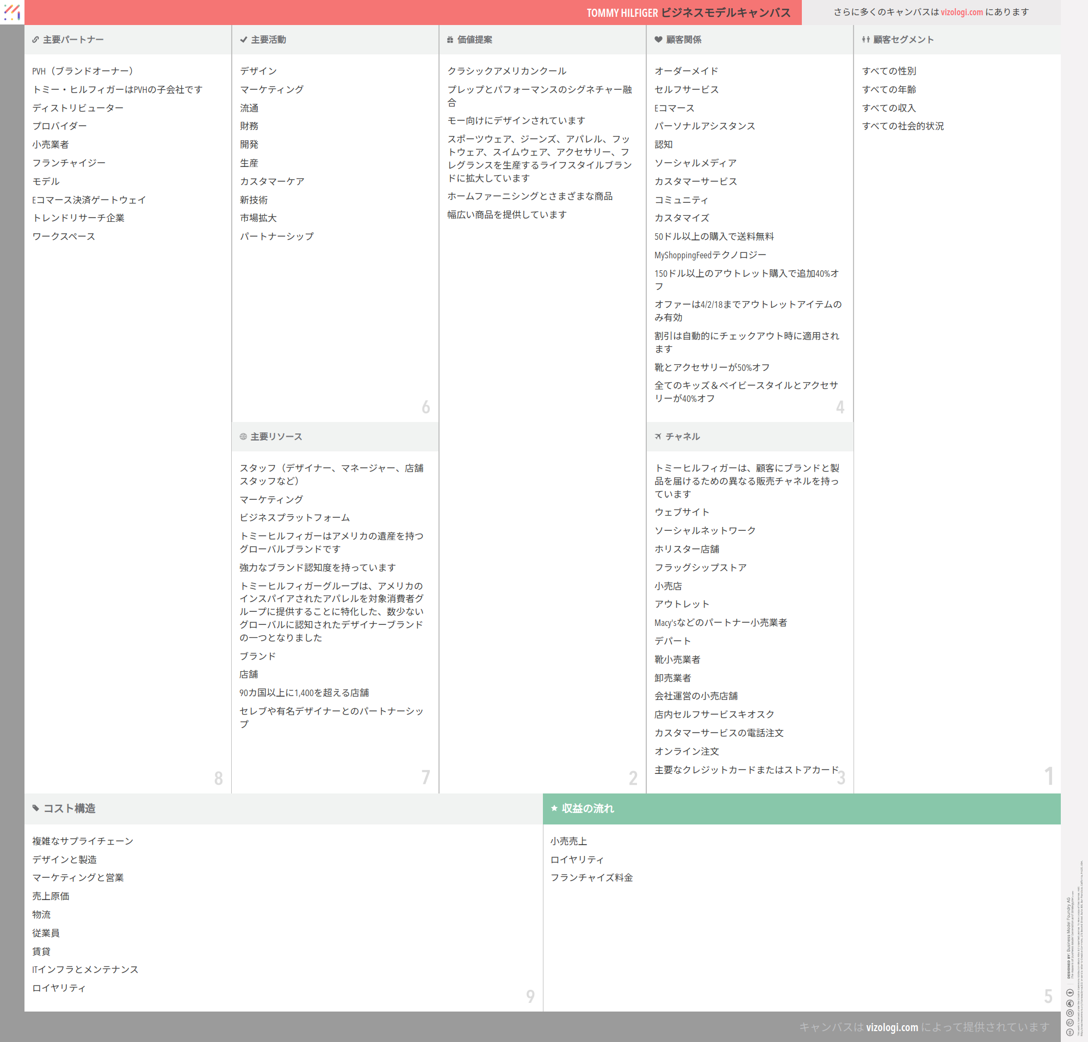Screen dimensions: 1088x1042
Task: Select the green 収益の流れ header bar
Action: 801,808
